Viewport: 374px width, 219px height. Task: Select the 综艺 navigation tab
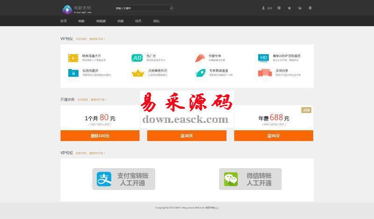click(x=138, y=21)
